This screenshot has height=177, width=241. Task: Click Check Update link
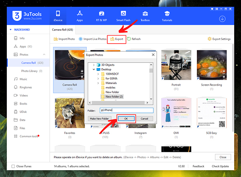pyautogui.click(x=220, y=166)
